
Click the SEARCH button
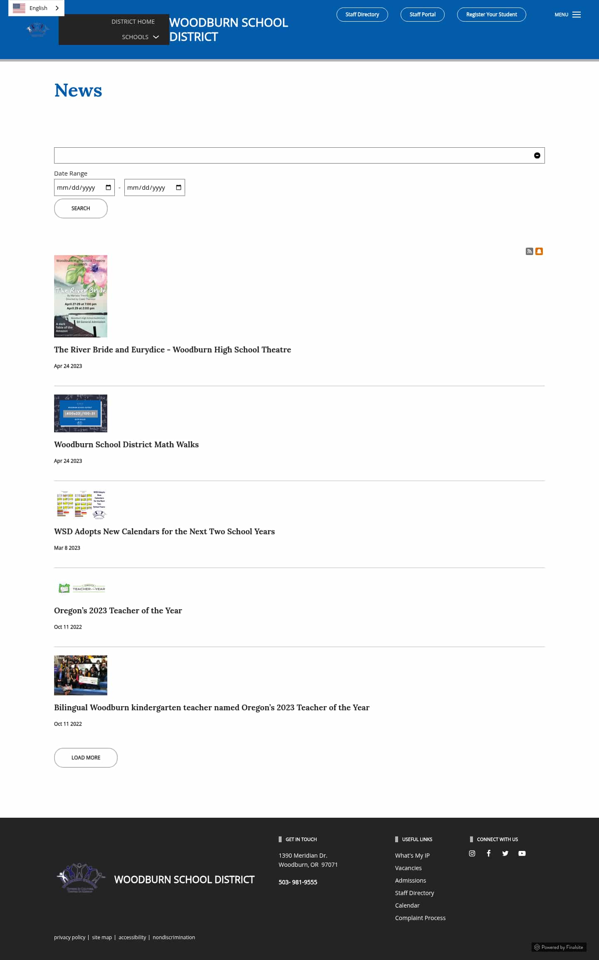pos(81,208)
